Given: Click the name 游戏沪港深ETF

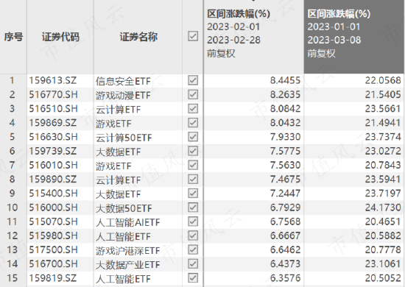Looking at the screenshot, I should point(128,251).
